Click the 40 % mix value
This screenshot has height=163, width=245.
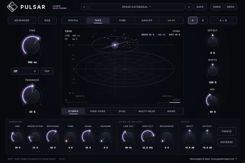pos(212,112)
